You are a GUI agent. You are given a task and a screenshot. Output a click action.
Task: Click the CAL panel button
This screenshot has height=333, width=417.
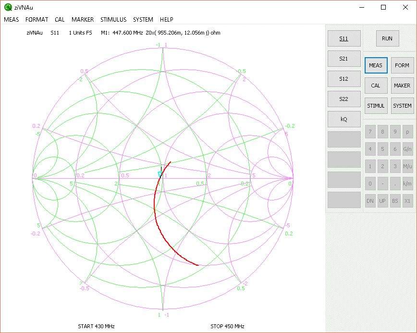(x=376, y=86)
